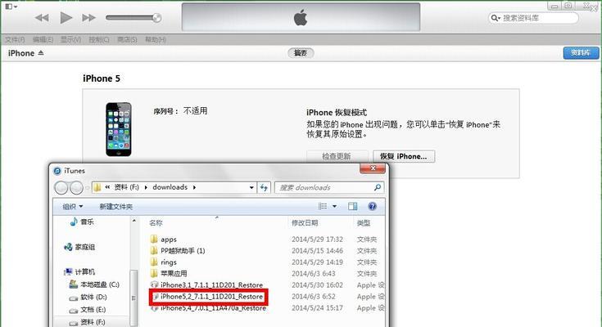Open the 控制(C) menu

tap(99, 39)
